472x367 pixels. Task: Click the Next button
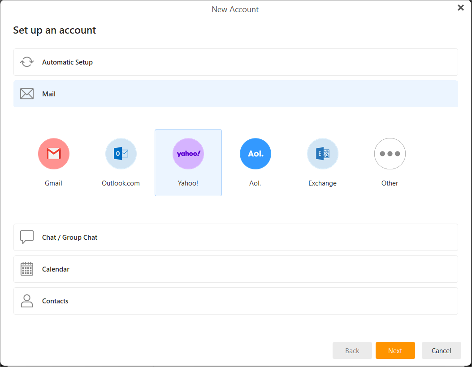395,350
